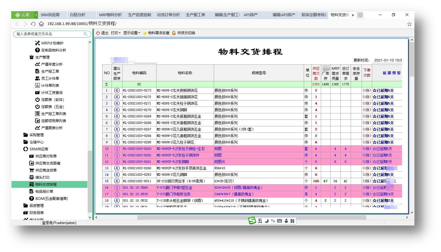Click the browser address bar
Image resolution: width=441 pixels, height=252 pixels.
click(224, 24)
